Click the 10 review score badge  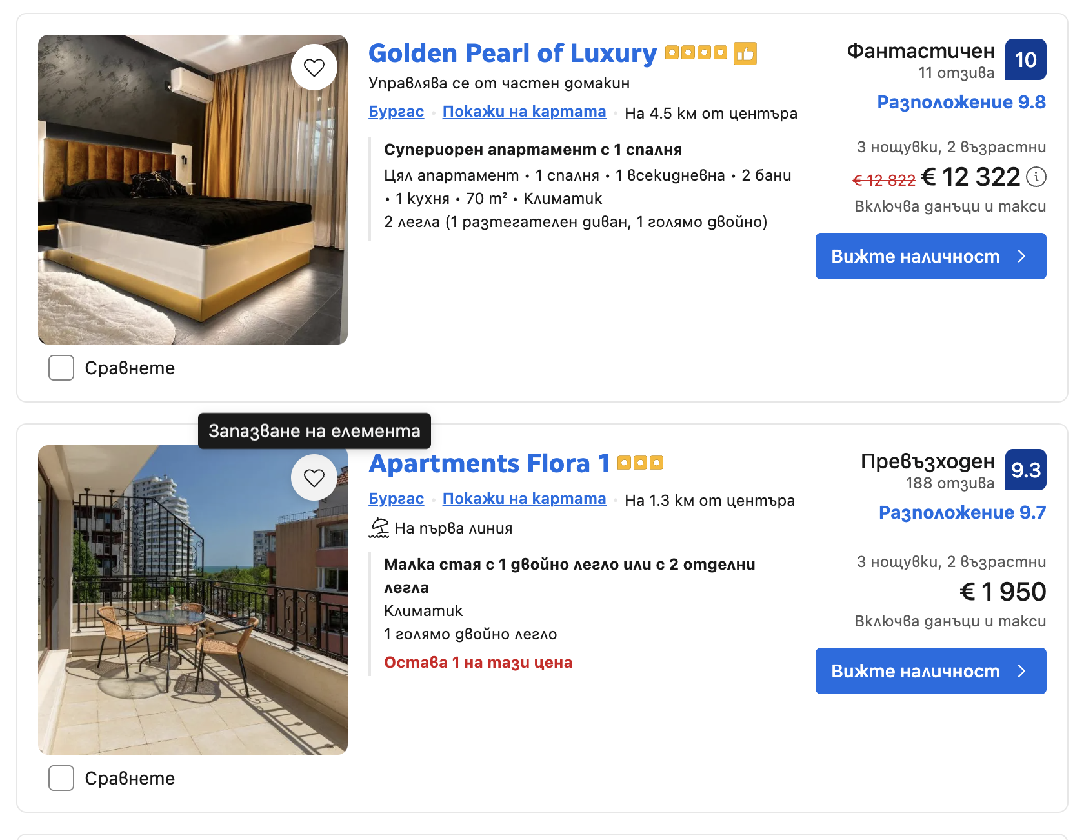[1026, 59]
